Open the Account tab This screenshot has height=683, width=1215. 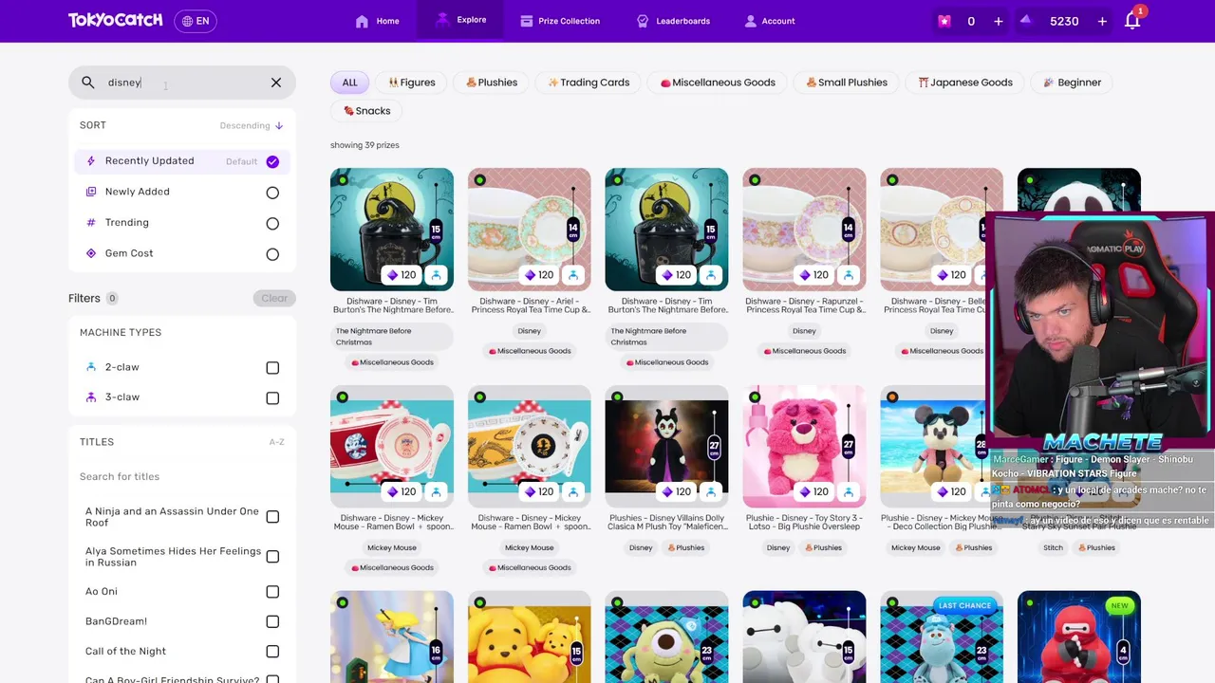click(x=769, y=21)
